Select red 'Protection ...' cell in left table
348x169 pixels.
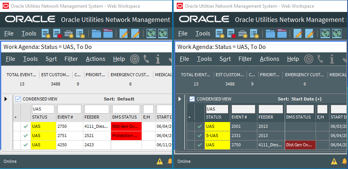pos(126,136)
